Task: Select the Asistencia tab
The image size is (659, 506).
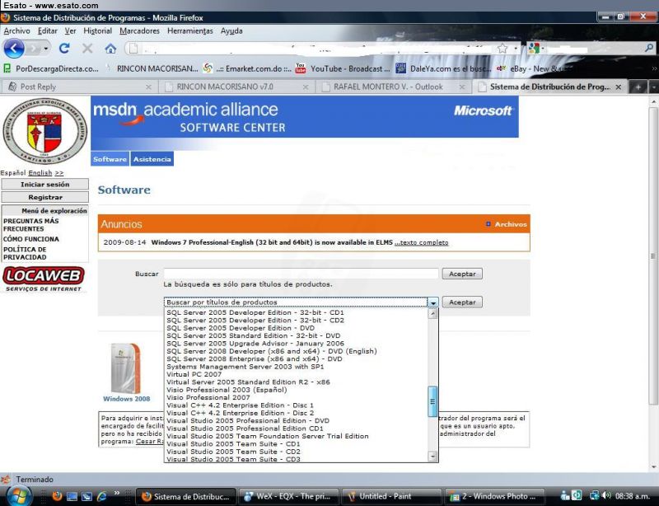Action: [152, 159]
